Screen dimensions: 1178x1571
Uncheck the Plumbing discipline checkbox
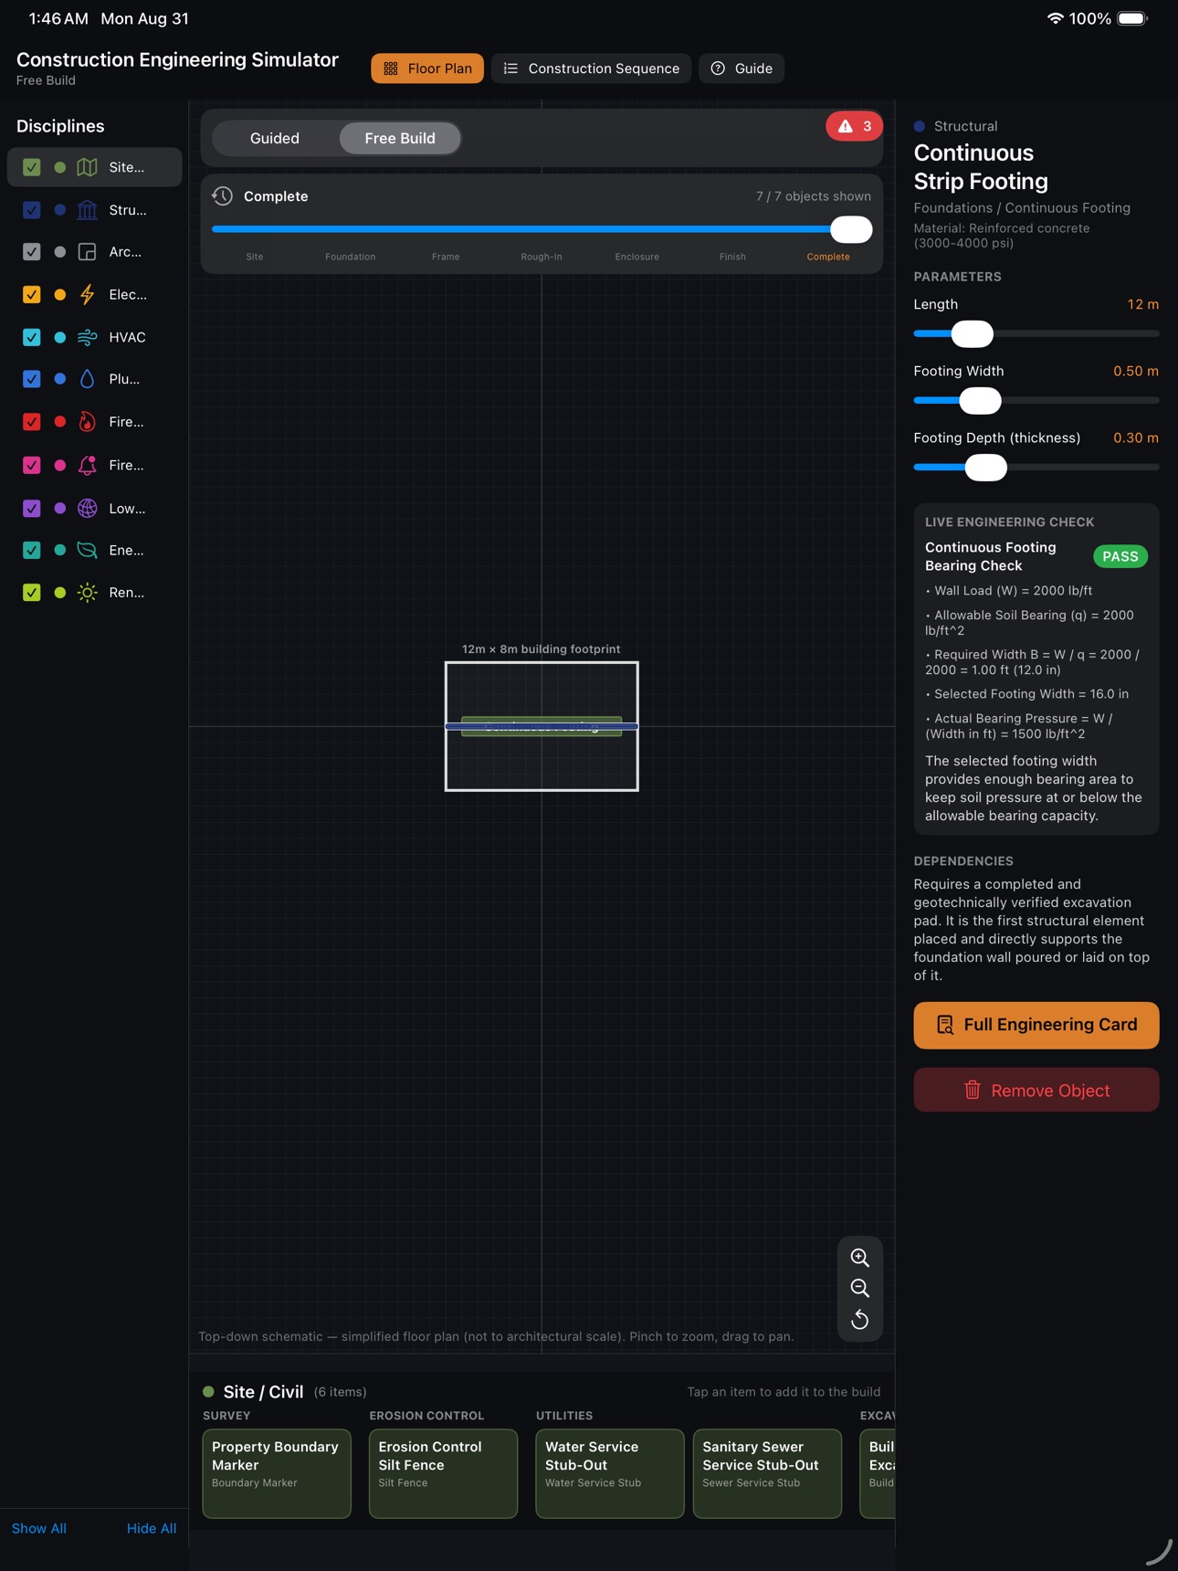[31, 379]
